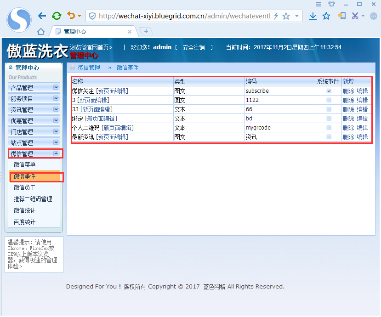Click 新增 to add a new event
This screenshot has height=317, width=381.
coord(347,81)
